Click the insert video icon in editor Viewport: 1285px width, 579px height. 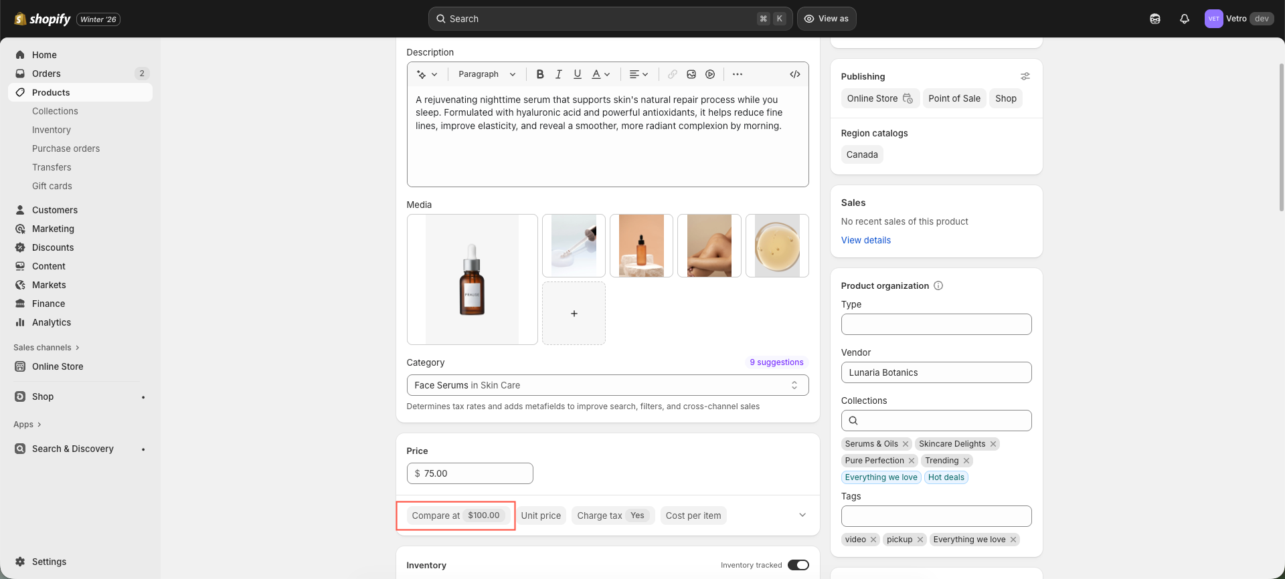point(710,74)
